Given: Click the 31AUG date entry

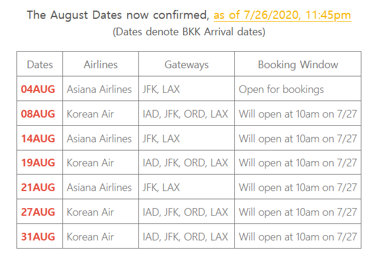Looking at the screenshot, I should pos(38,237).
